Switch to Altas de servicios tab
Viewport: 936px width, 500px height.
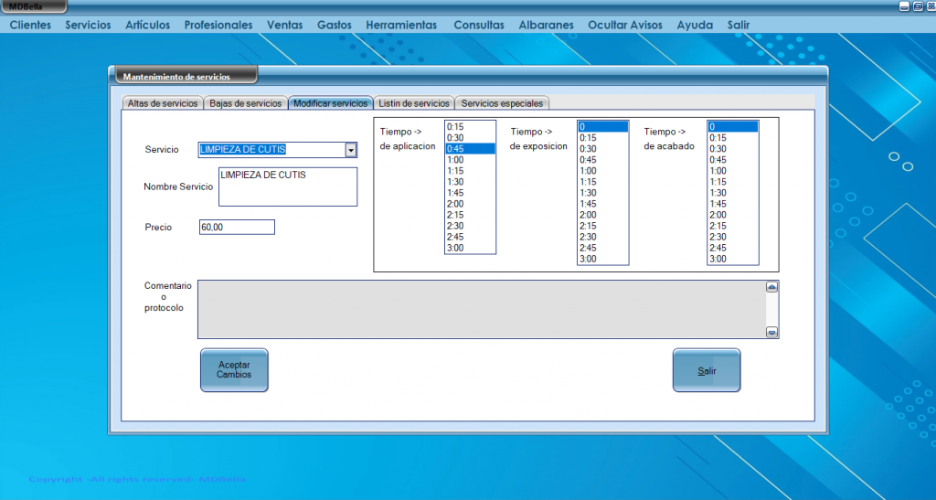click(163, 103)
